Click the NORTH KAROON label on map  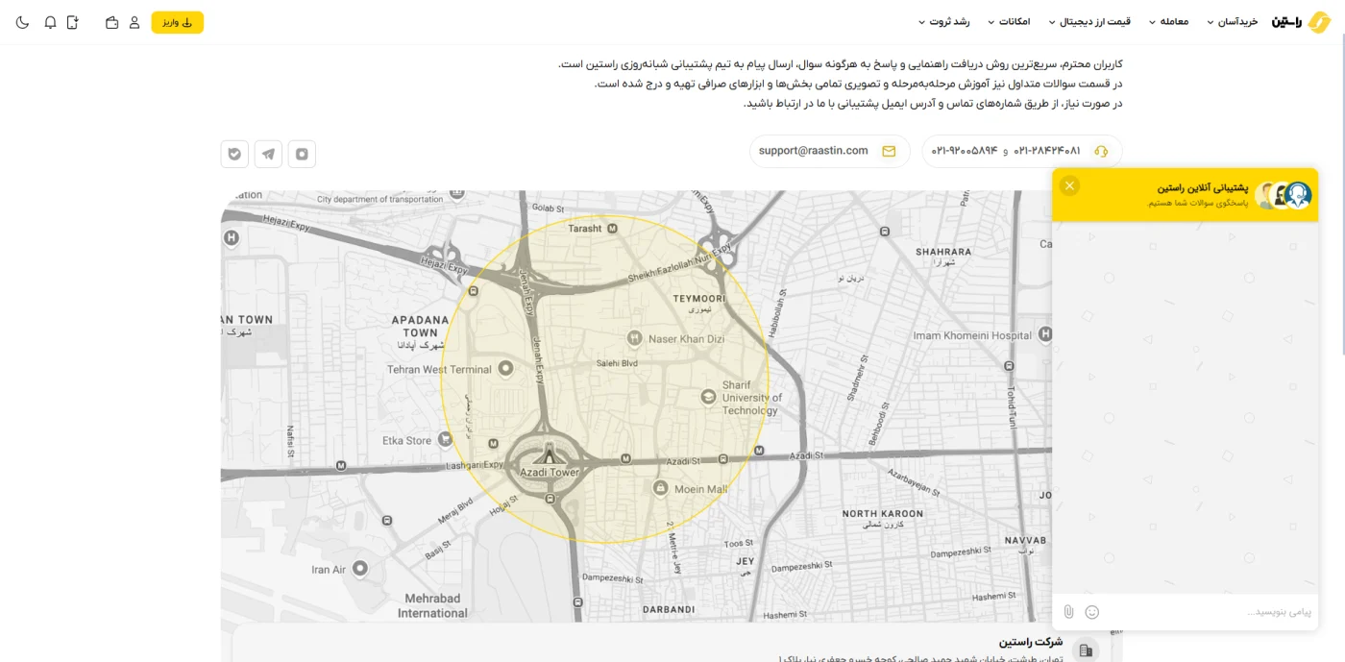click(883, 514)
